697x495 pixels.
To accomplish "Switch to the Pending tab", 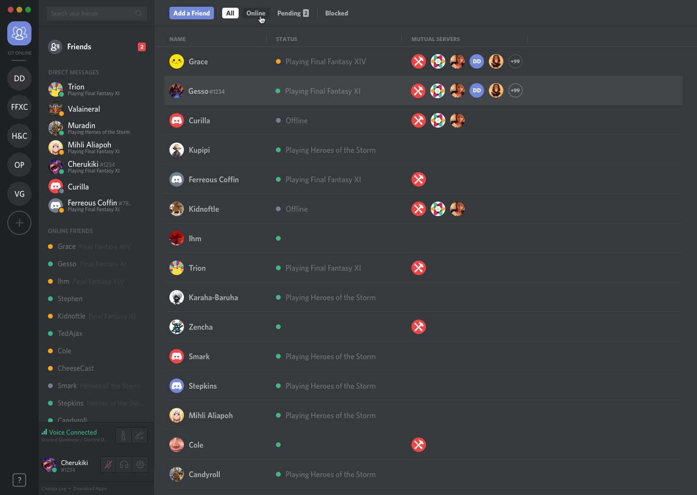I will pos(293,13).
